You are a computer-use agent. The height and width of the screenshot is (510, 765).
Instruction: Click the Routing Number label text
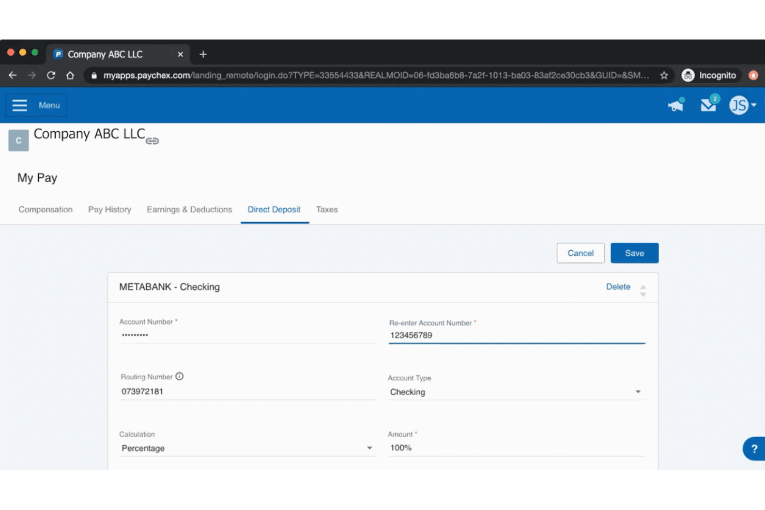(x=147, y=377)
